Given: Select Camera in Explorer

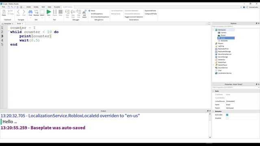Looking at the screenshot, I should pyautogui.click(x=223, y=32).
